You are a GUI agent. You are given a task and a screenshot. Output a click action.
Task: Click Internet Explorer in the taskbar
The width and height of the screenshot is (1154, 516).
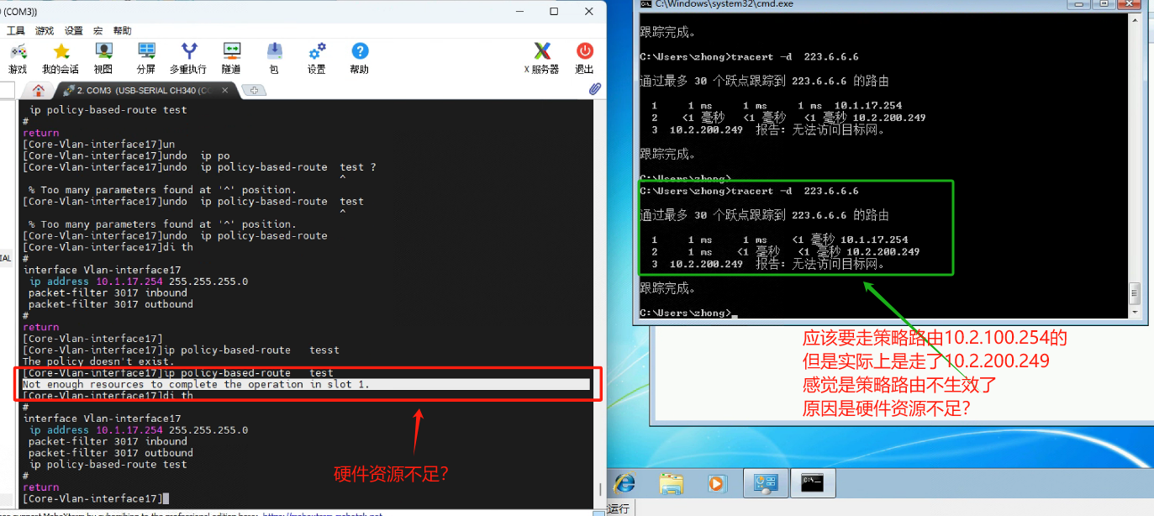coord(624,483)
